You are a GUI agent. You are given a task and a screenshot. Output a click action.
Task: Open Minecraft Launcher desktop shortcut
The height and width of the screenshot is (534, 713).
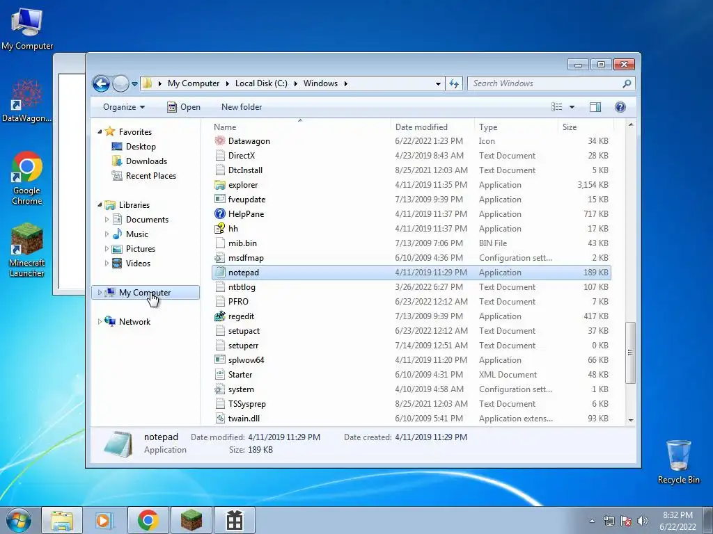point(27,250)
